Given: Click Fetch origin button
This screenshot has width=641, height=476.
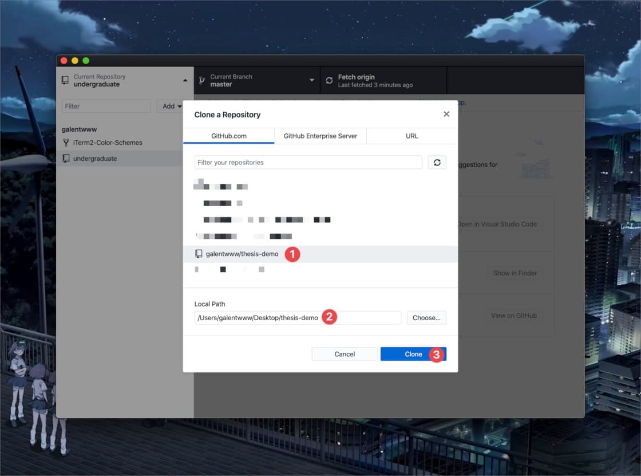Looking at the screenshot, I should 383,81.
